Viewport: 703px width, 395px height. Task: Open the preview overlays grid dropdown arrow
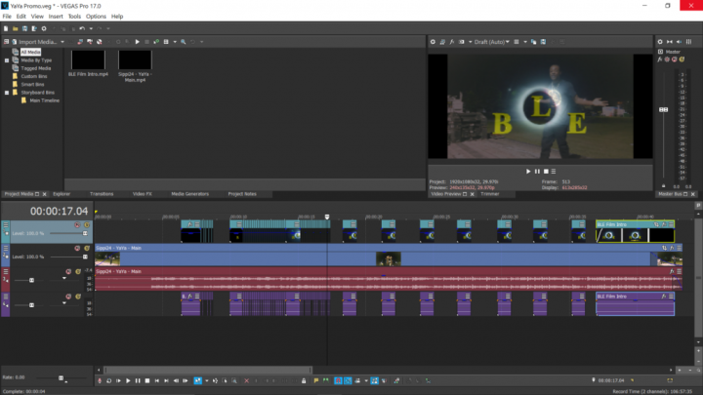click(525, 42)
